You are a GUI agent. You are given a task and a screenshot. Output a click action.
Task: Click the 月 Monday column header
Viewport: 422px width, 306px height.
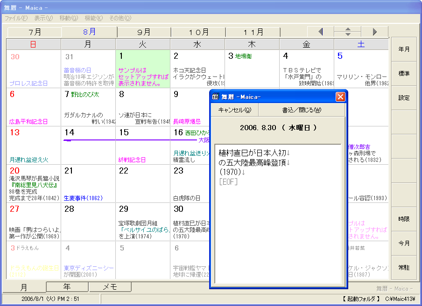[x=88, y=44]
